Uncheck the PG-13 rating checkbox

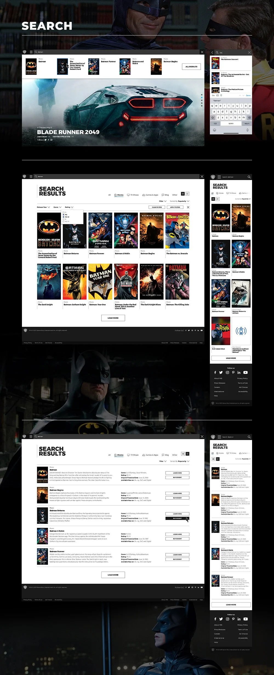point(64,217)
